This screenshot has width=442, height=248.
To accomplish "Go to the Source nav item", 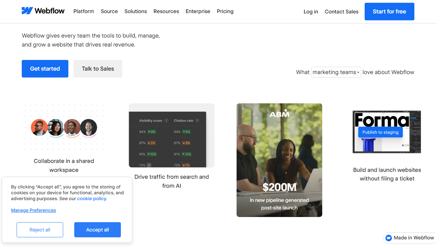I will coord(109,11).
